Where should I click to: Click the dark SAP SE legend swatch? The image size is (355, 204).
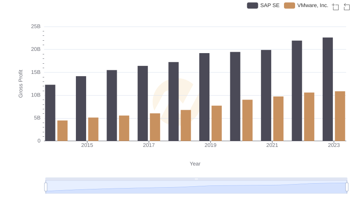[x=252, y=5]
